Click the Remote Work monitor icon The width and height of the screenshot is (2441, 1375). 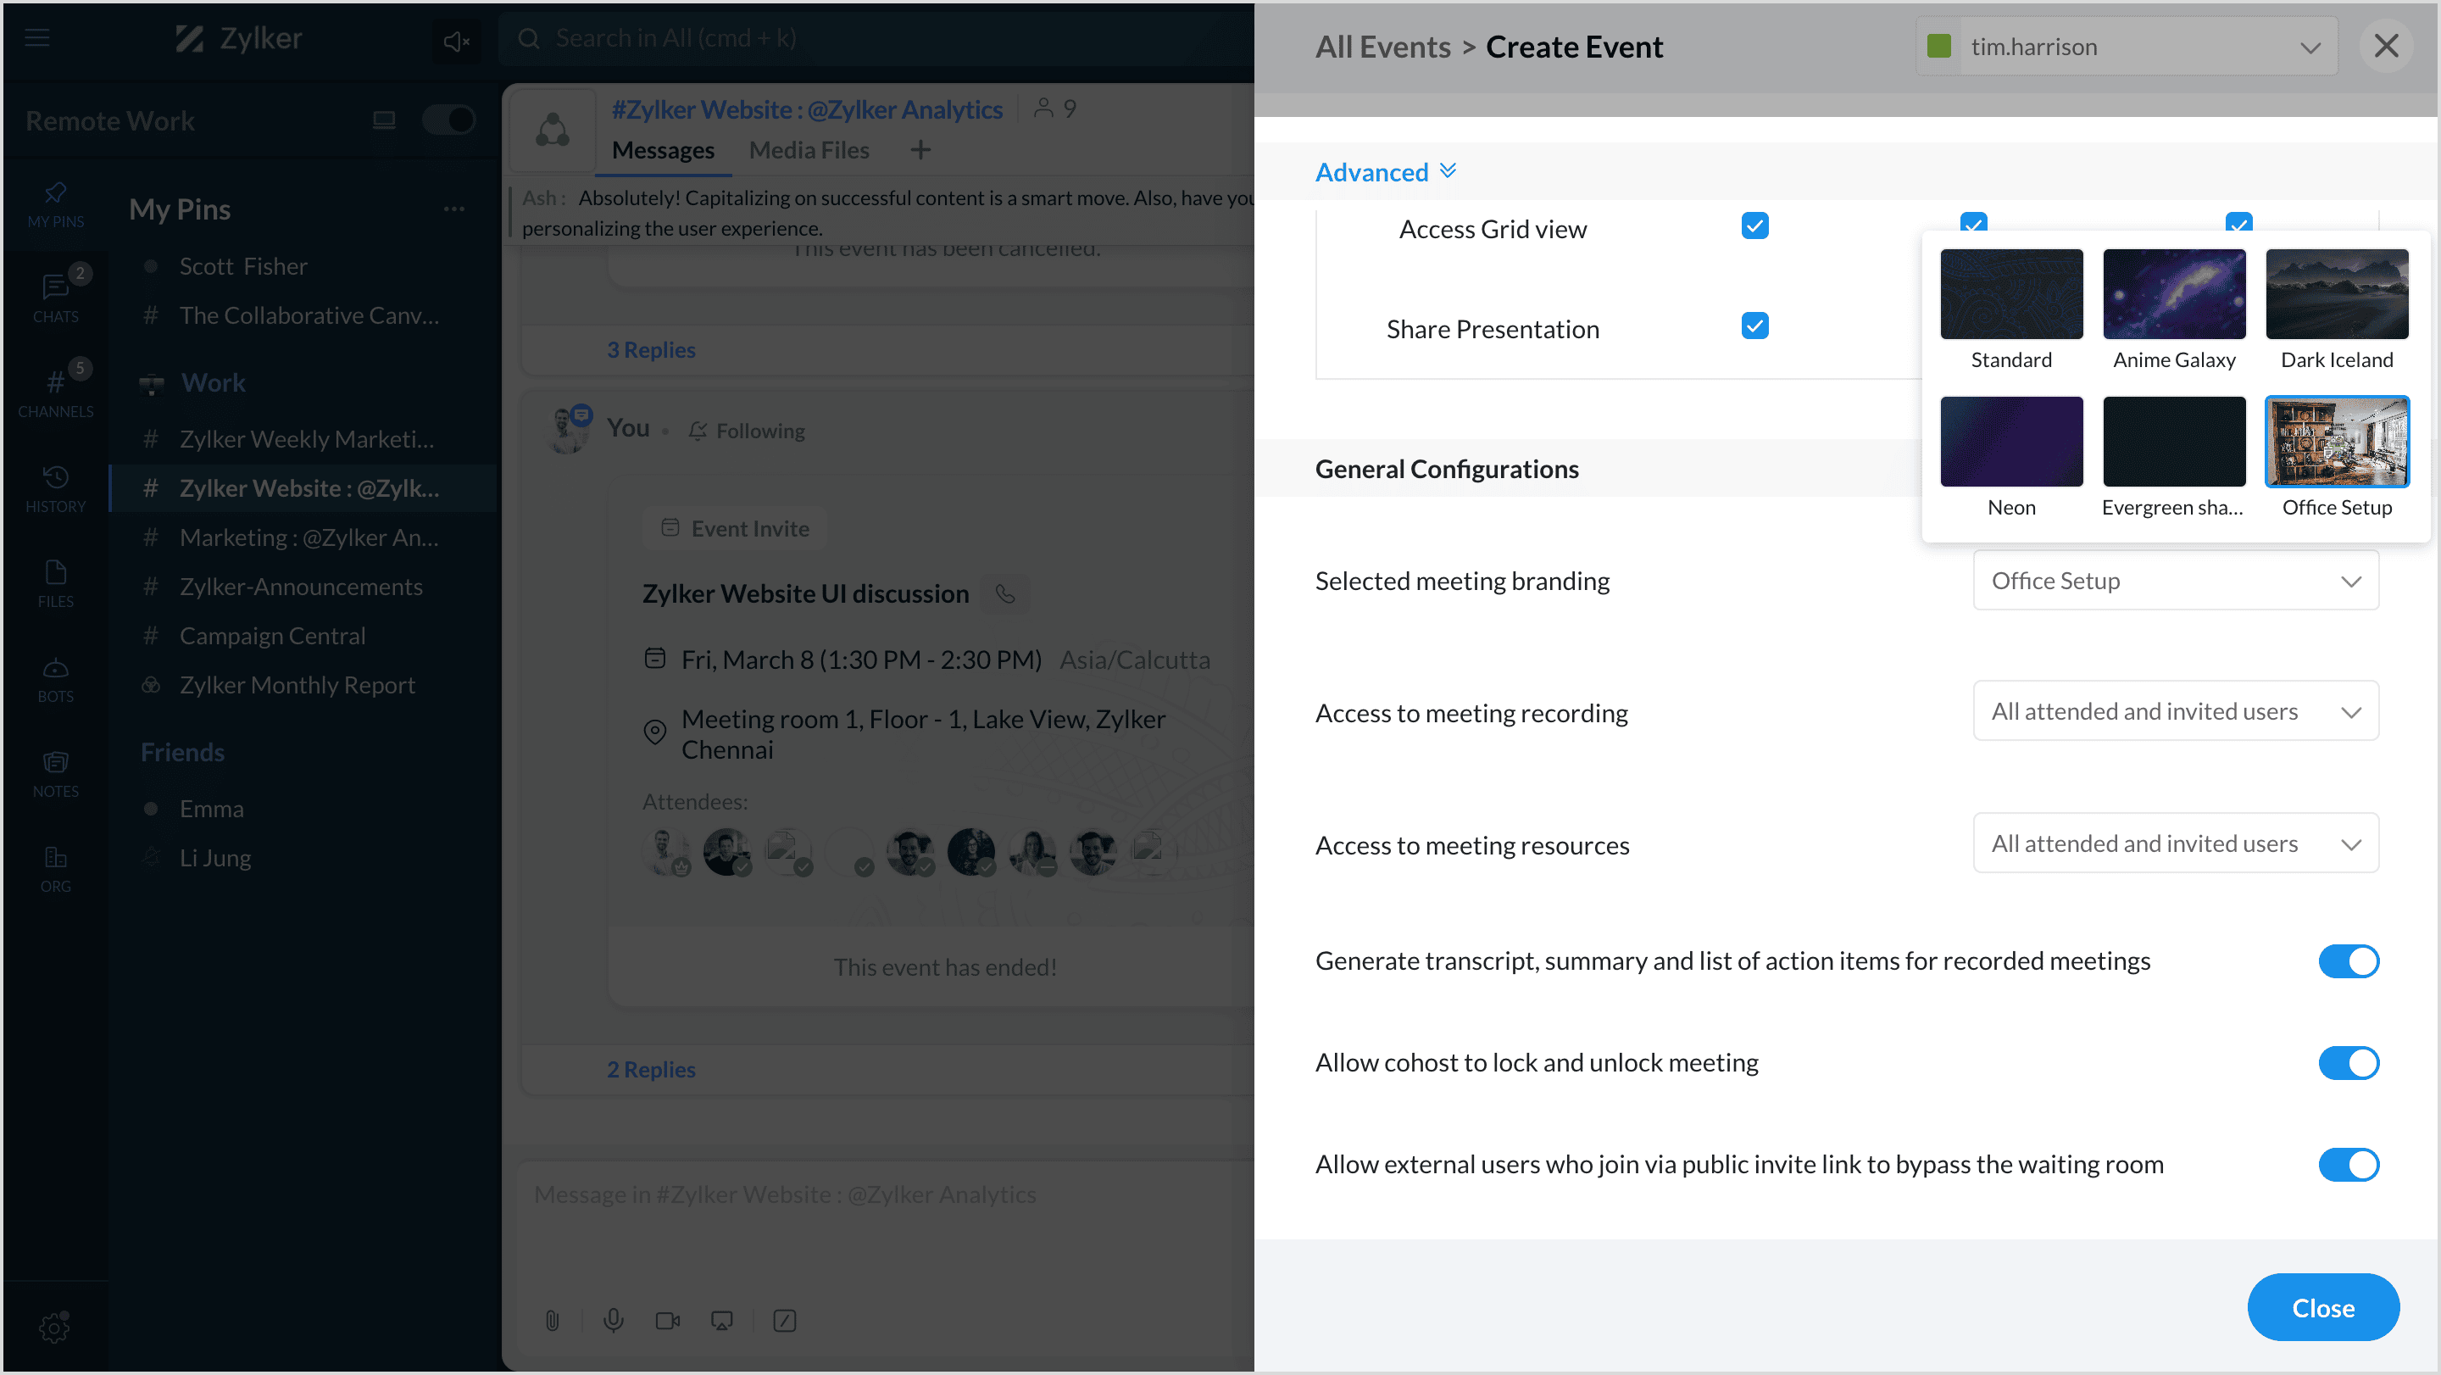(x=384, y=120)
